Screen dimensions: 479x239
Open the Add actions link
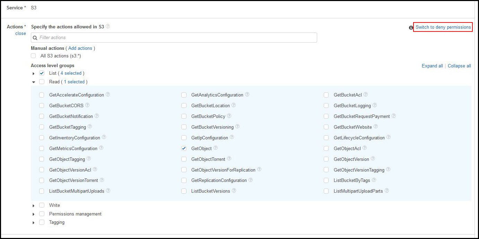pyautogui.click(x=80, y=48)
